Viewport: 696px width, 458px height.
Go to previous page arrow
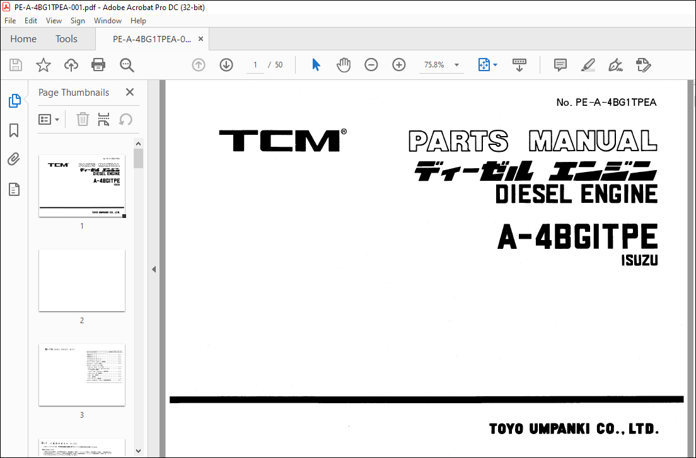(199, 65)
